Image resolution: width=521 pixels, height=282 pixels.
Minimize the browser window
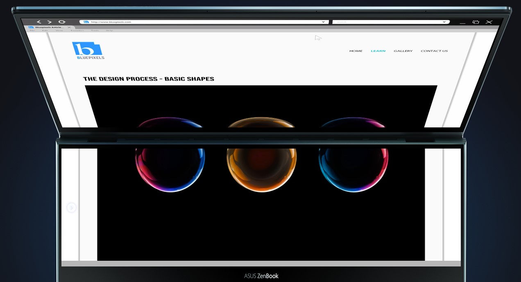(462, 23)
